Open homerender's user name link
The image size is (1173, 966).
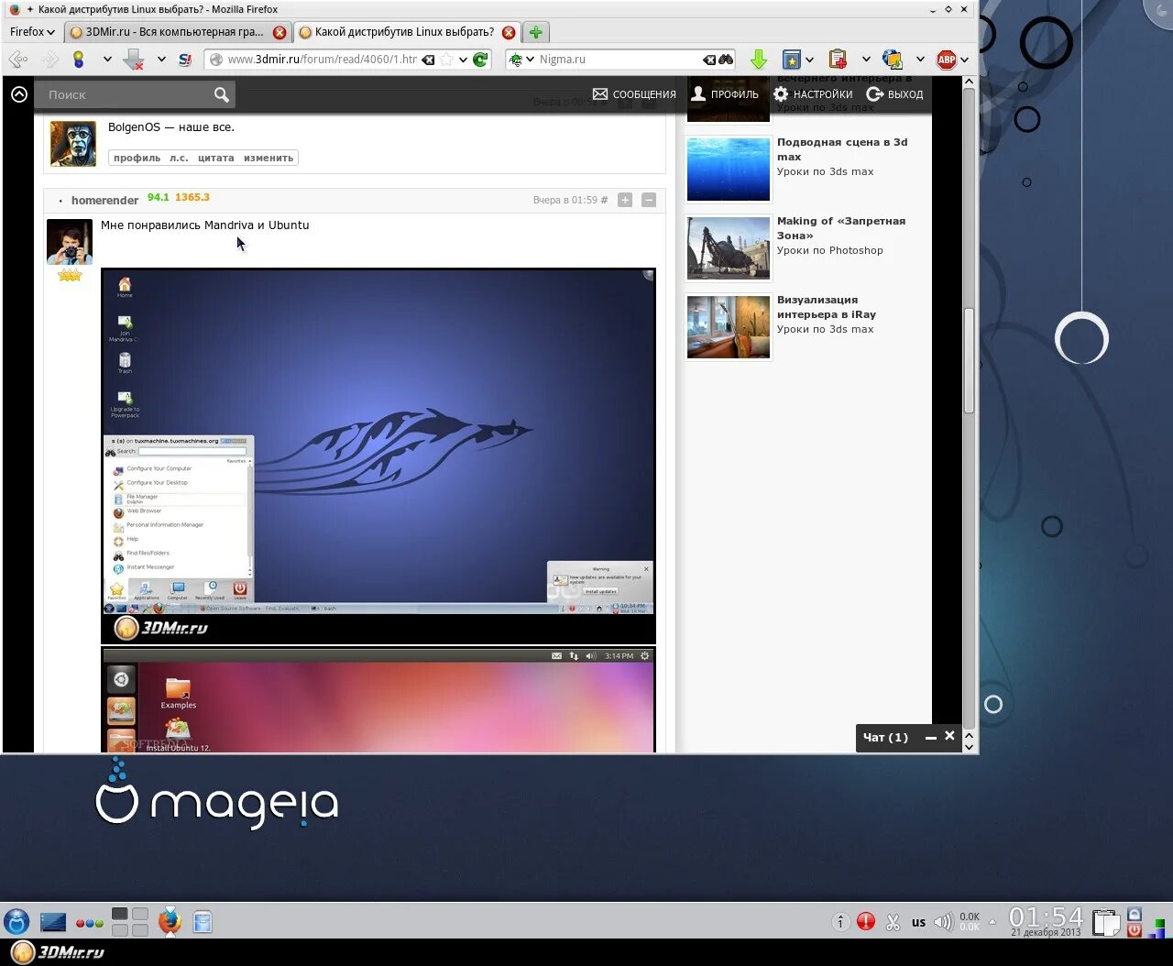click(x=104, y=200)
